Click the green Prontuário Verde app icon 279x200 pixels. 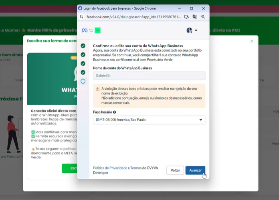(x=97, y=30)
